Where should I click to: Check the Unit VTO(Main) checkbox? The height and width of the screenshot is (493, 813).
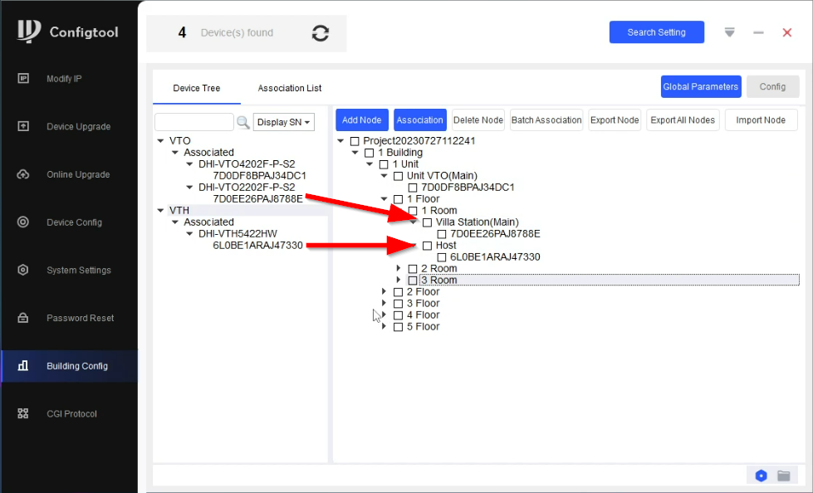tap(399, 176)
